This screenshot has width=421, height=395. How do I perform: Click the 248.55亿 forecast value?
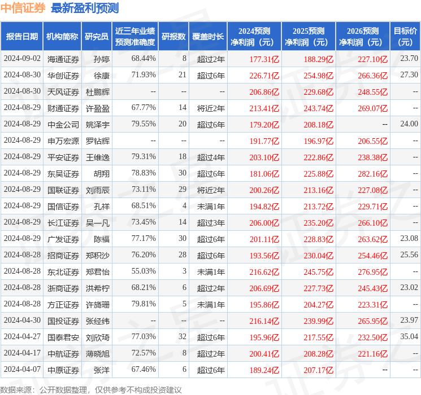(x=372, y=92)
